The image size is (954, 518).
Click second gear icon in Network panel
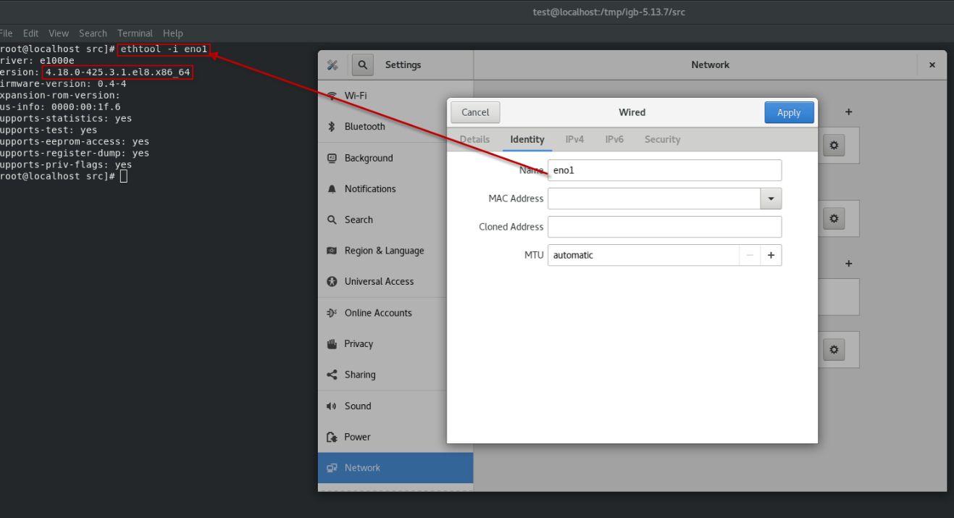pos(834,218)
